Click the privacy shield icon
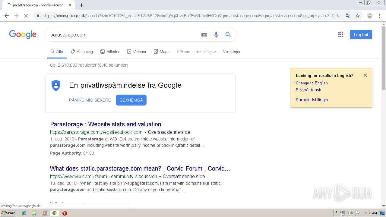Image resolution: width=386 pixels, height=217 pixels. click(x=56, y=85)
